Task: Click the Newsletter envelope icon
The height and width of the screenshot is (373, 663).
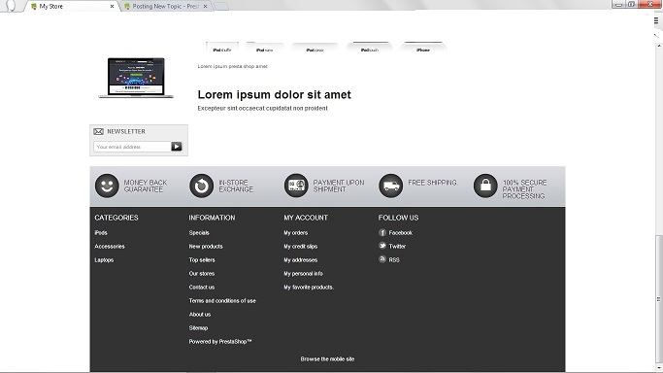Action: [x=98, y=131]
